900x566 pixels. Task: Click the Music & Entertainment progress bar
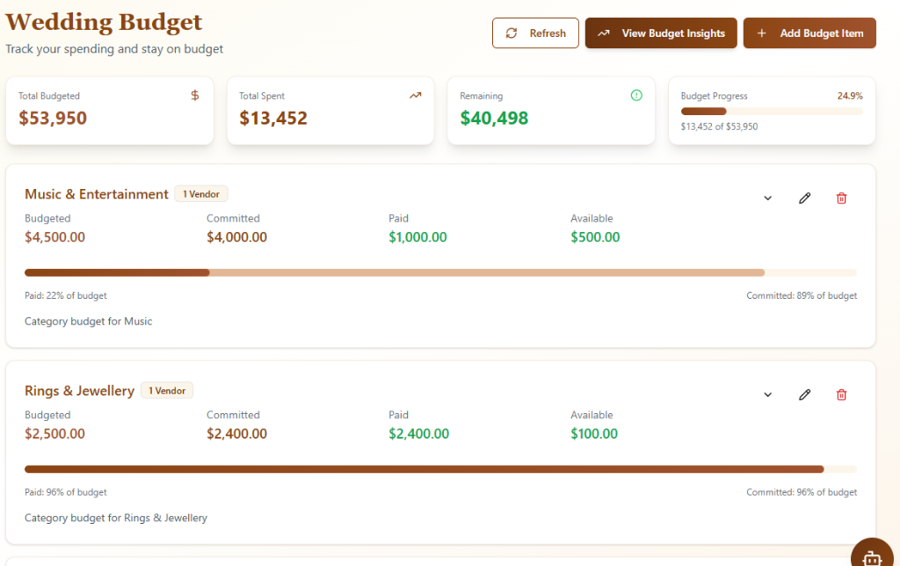[440, 272]
